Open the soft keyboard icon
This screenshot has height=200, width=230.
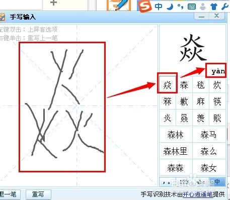pyautogui.click(x=192, y=7)
